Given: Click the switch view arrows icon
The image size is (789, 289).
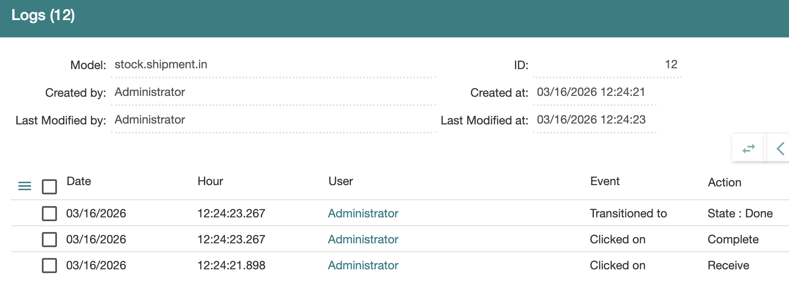Looking at the screenshot, I should pos(748,149).
